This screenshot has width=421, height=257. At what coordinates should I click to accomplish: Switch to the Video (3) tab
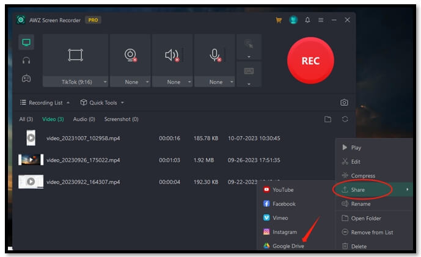(x=53, y=119)
